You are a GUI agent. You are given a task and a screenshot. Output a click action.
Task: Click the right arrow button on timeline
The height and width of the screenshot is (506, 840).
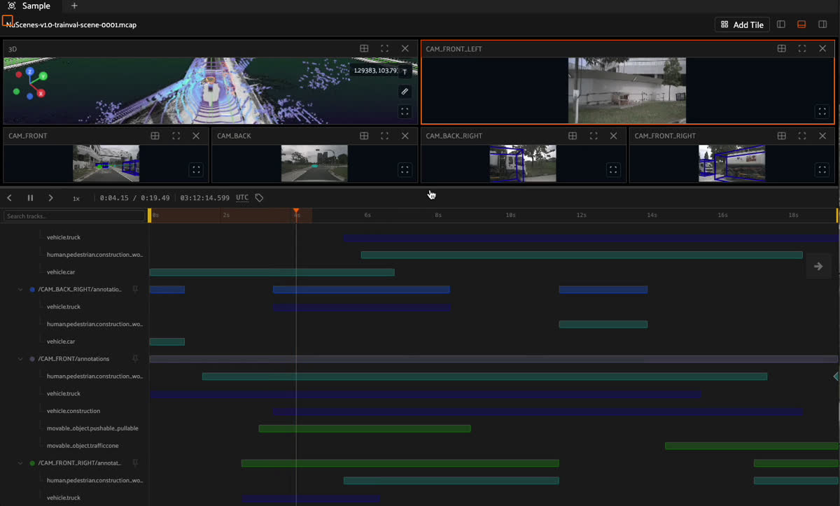818,266
